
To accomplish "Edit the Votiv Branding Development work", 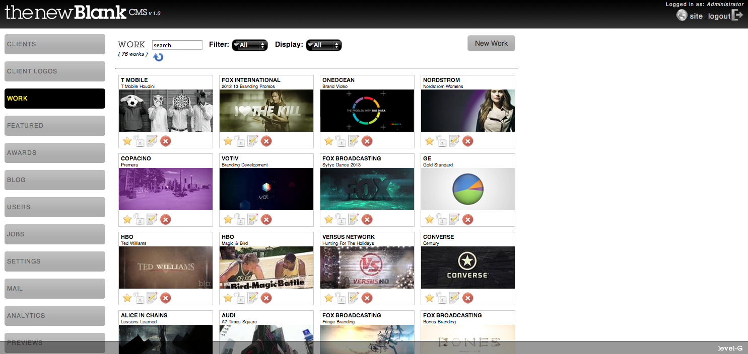I will click(x=253, y=219).
